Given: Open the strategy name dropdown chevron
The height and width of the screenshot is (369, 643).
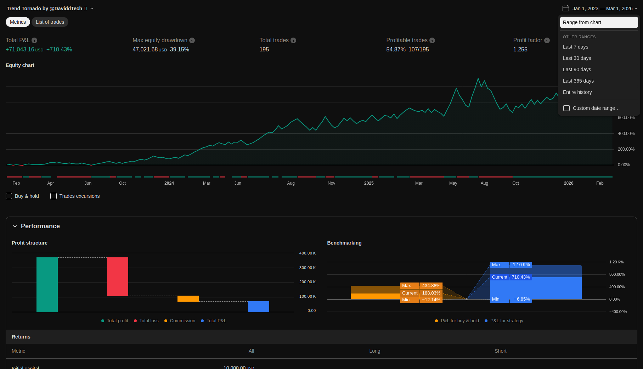Looking at the screenshot, I should point(92,9).
